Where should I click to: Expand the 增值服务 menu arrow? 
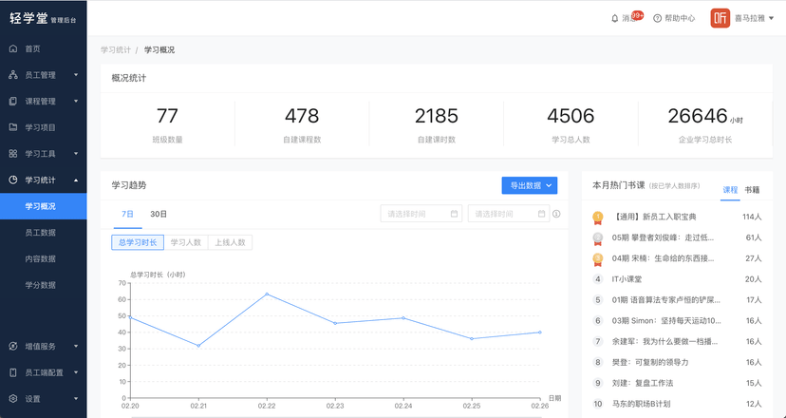[76, 346]
